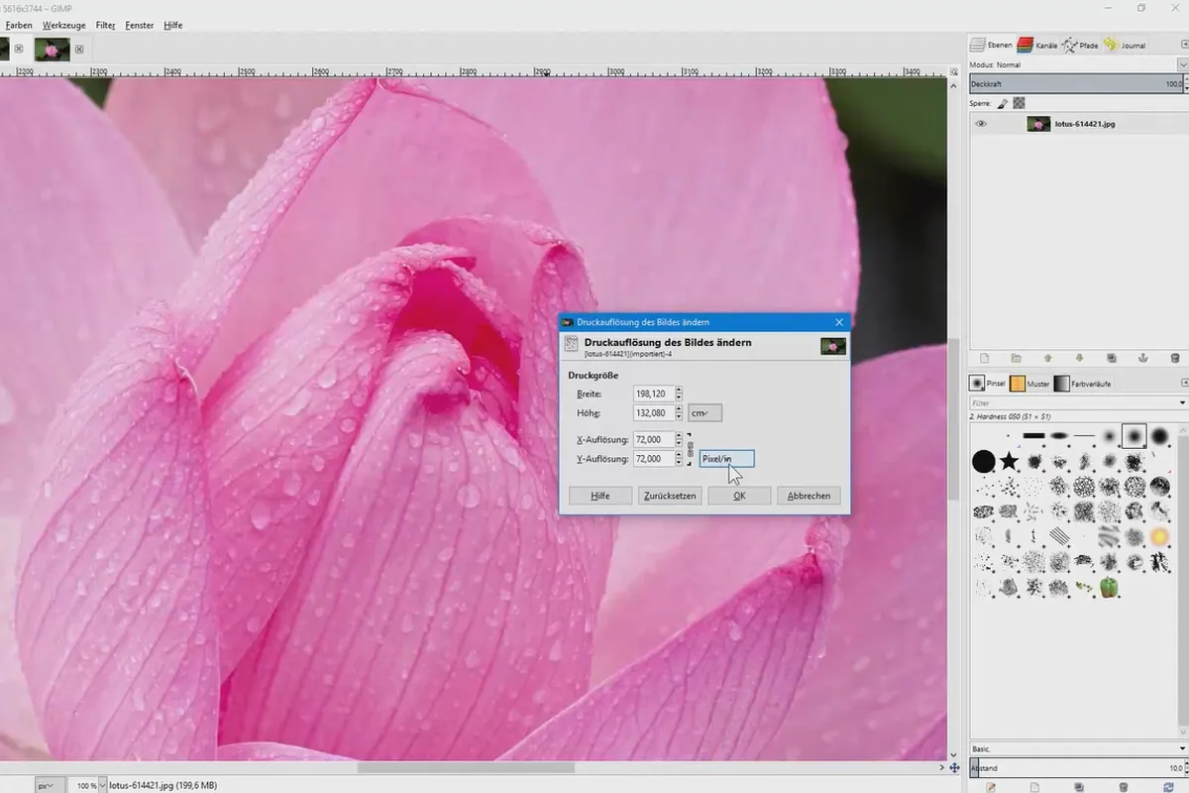
Task: Select the star-shaped brush
Action: [x=1009, y=461]
